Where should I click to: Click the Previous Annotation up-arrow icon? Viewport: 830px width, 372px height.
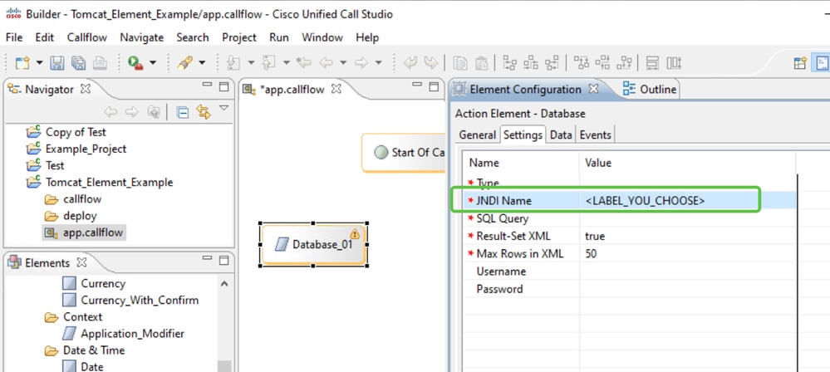pyautogui.click(x=269, y=63)
